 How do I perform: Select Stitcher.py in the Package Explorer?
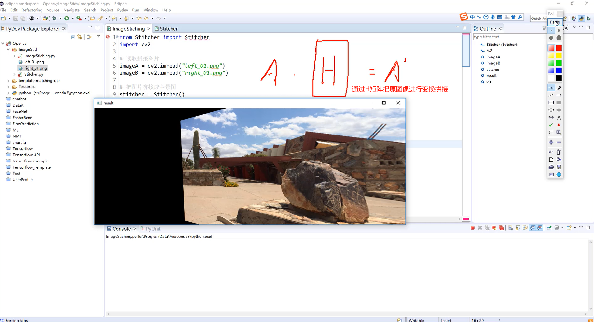pyautogui.click(x=34, y=74)
